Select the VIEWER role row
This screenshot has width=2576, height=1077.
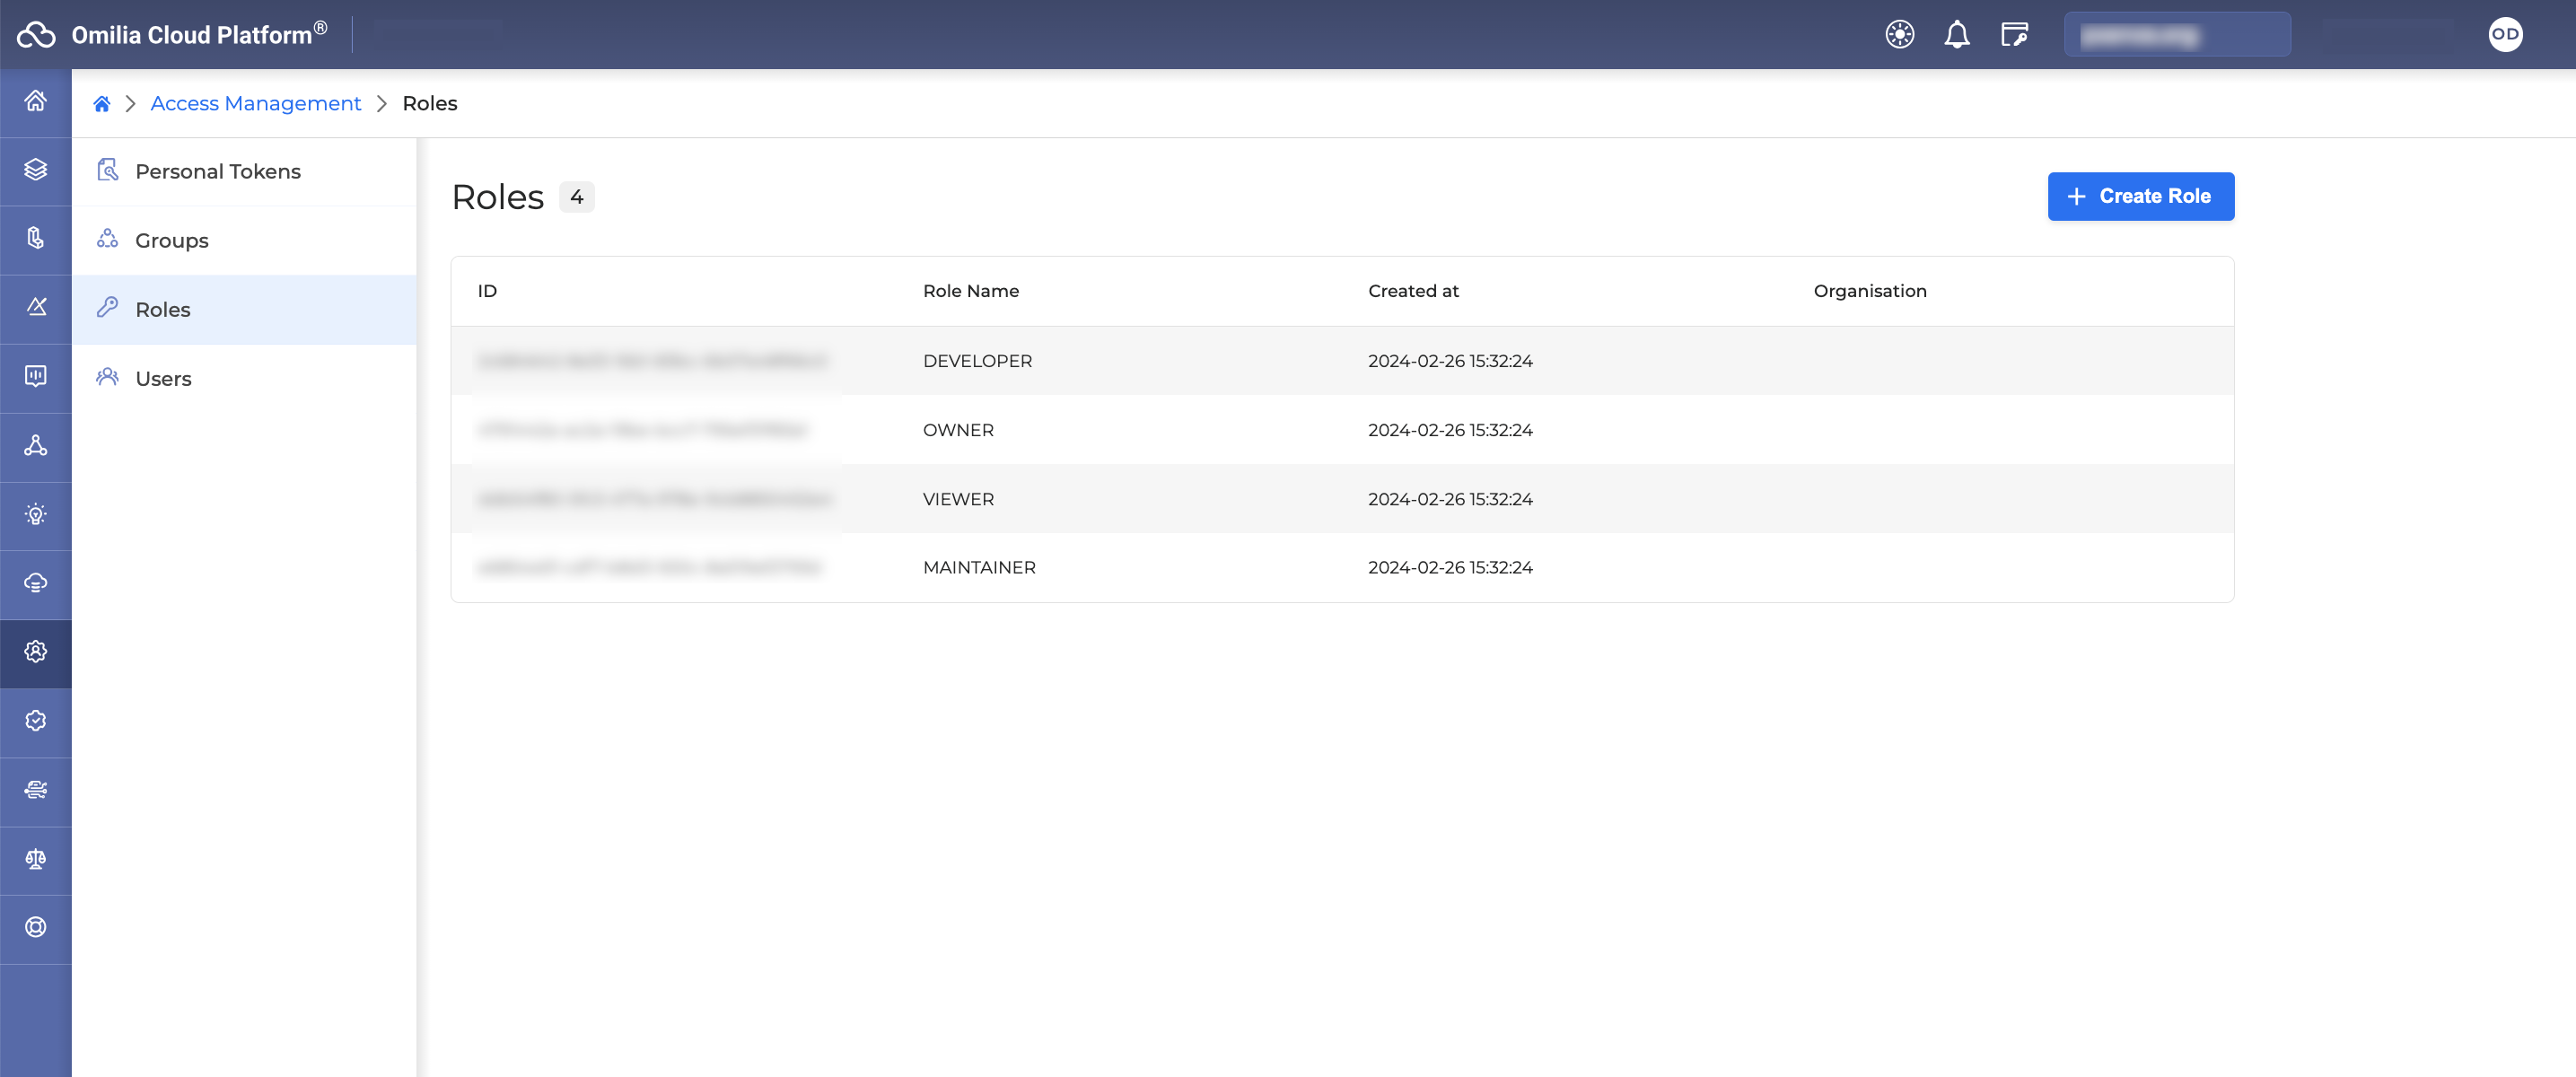(1342, 498)
